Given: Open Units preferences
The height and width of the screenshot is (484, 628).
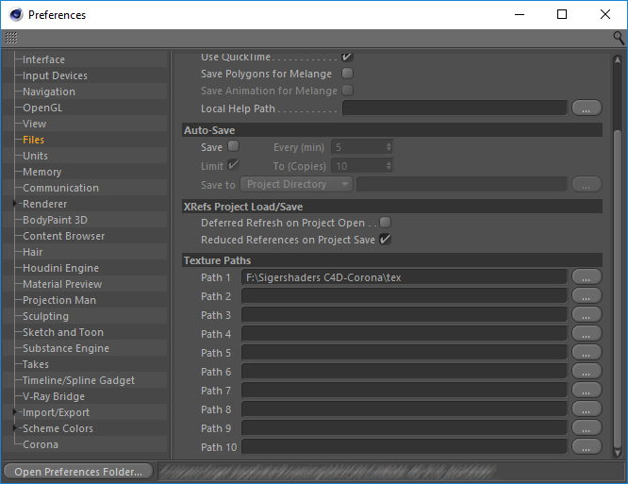Looking at the screenshot, I should (35, 156).
